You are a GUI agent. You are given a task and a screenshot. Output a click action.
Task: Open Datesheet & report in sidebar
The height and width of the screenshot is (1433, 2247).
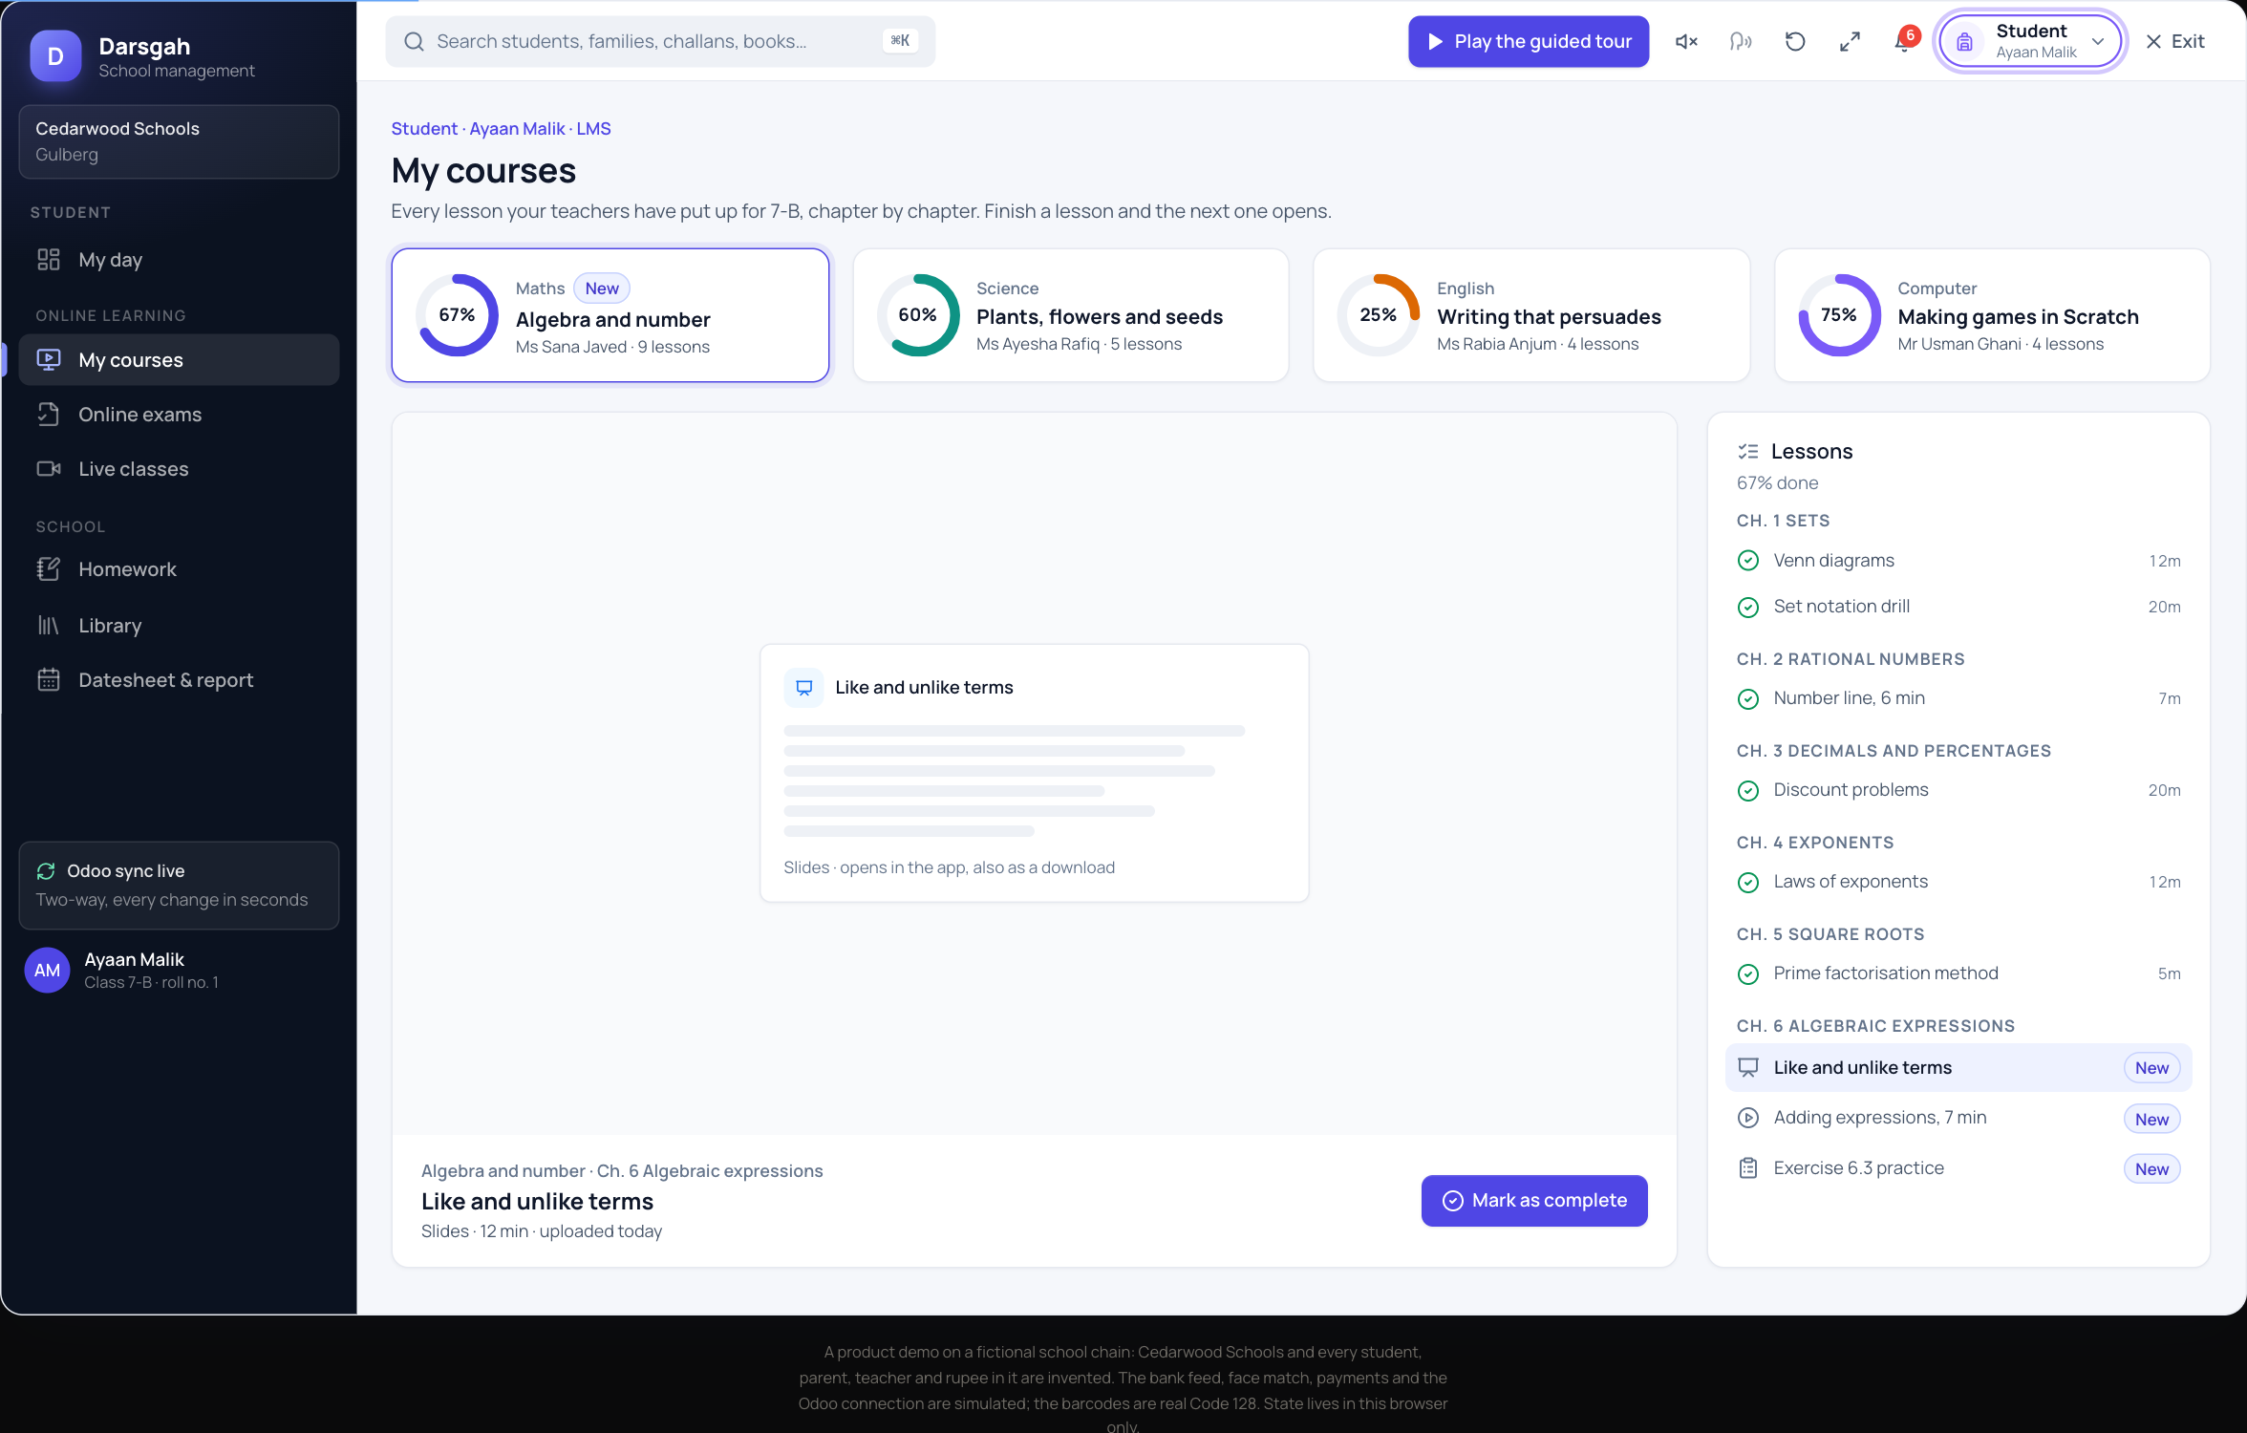[179, 680]
